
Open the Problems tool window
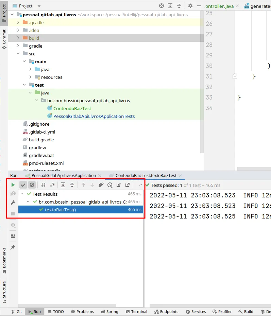(83, 312)
